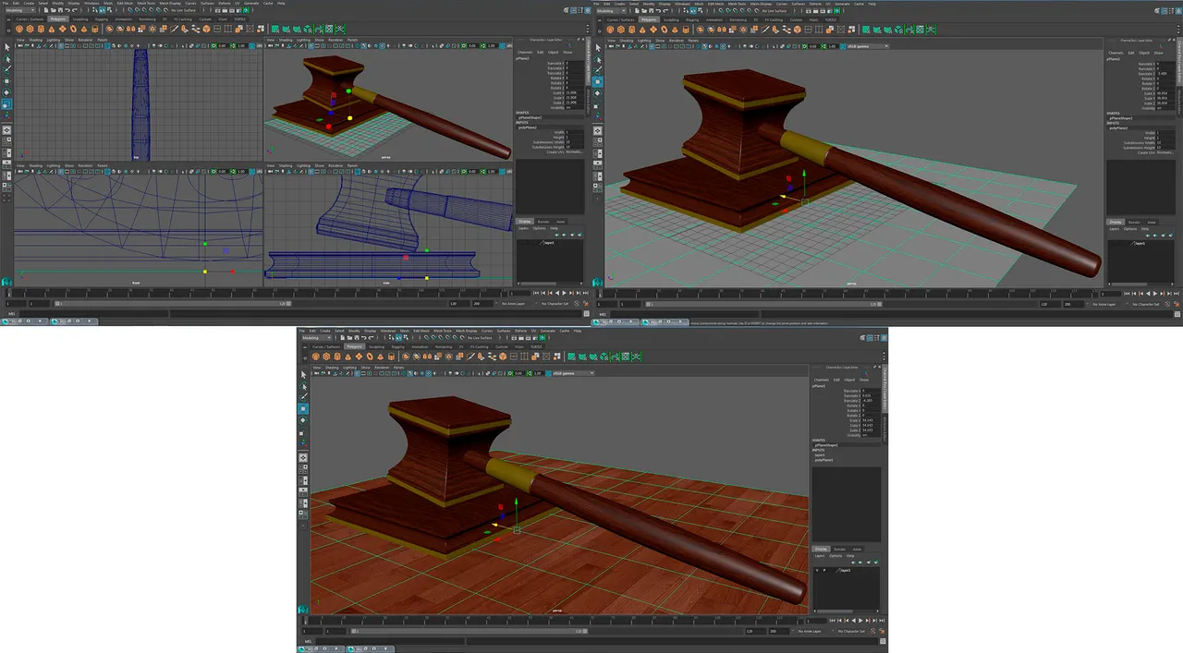The width and height of the screenshot is (1183, 653).
Task: Activate the Rotate tool in the bottom window's toolbox
Action: tap(303, 420)
